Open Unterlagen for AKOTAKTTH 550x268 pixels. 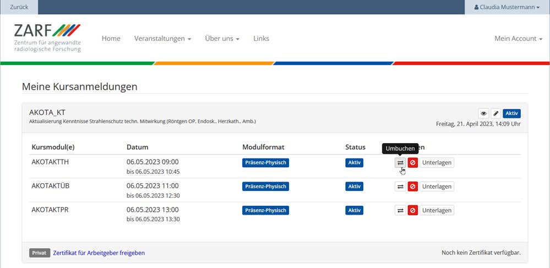coord(437,163)
